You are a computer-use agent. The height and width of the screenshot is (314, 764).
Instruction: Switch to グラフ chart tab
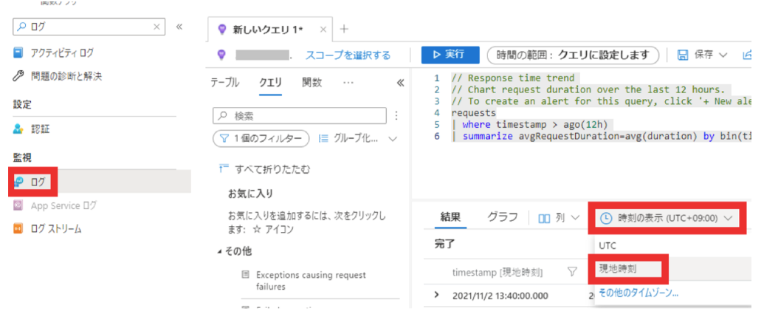(503, 217)
